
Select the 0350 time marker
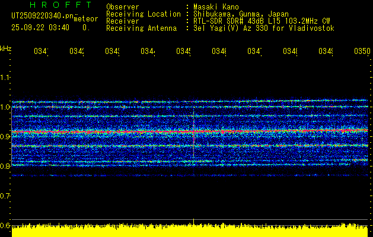tap(361, 52)
